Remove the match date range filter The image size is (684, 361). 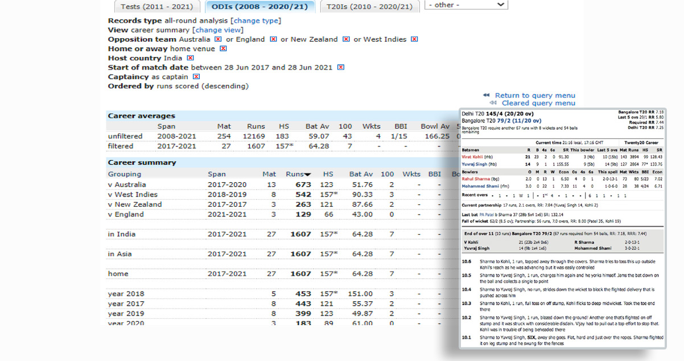coord(340,67)
